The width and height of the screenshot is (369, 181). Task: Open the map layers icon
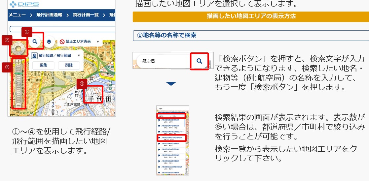pyautogui.click(x=49, y=42)
